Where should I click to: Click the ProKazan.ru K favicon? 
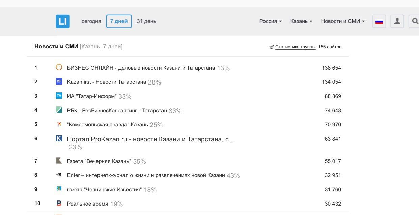pyautogui.click(x=59, y=138)
